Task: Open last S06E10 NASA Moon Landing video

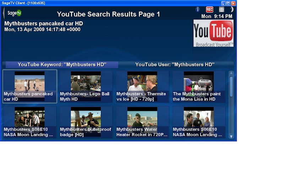Action: (x=199, y=122)
